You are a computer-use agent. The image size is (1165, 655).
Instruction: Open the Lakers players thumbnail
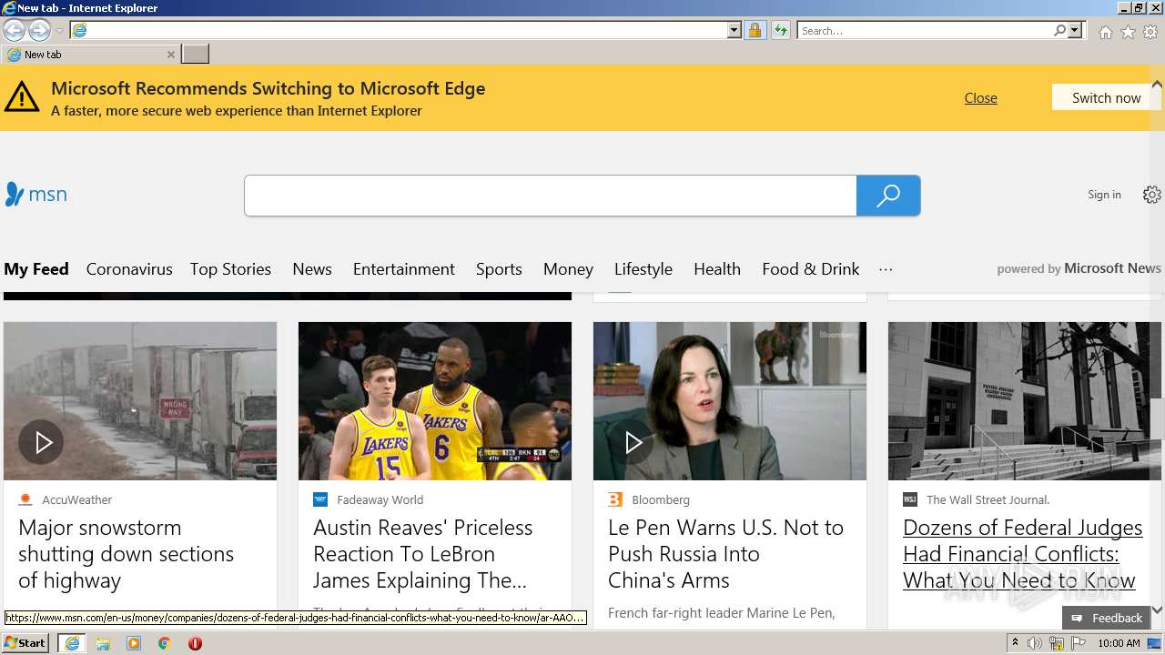click(x=435, y=401)
